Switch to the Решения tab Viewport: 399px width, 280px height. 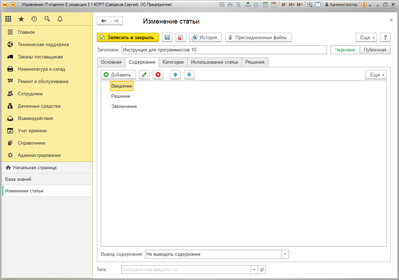[255, 62]
